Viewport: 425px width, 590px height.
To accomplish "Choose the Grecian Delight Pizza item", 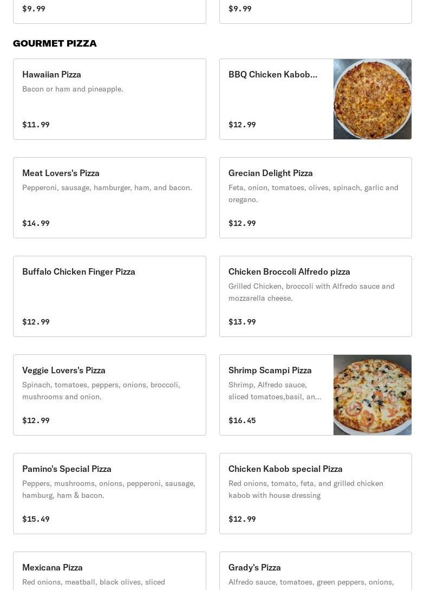I will pyautogui.click(x=315, y=198).
